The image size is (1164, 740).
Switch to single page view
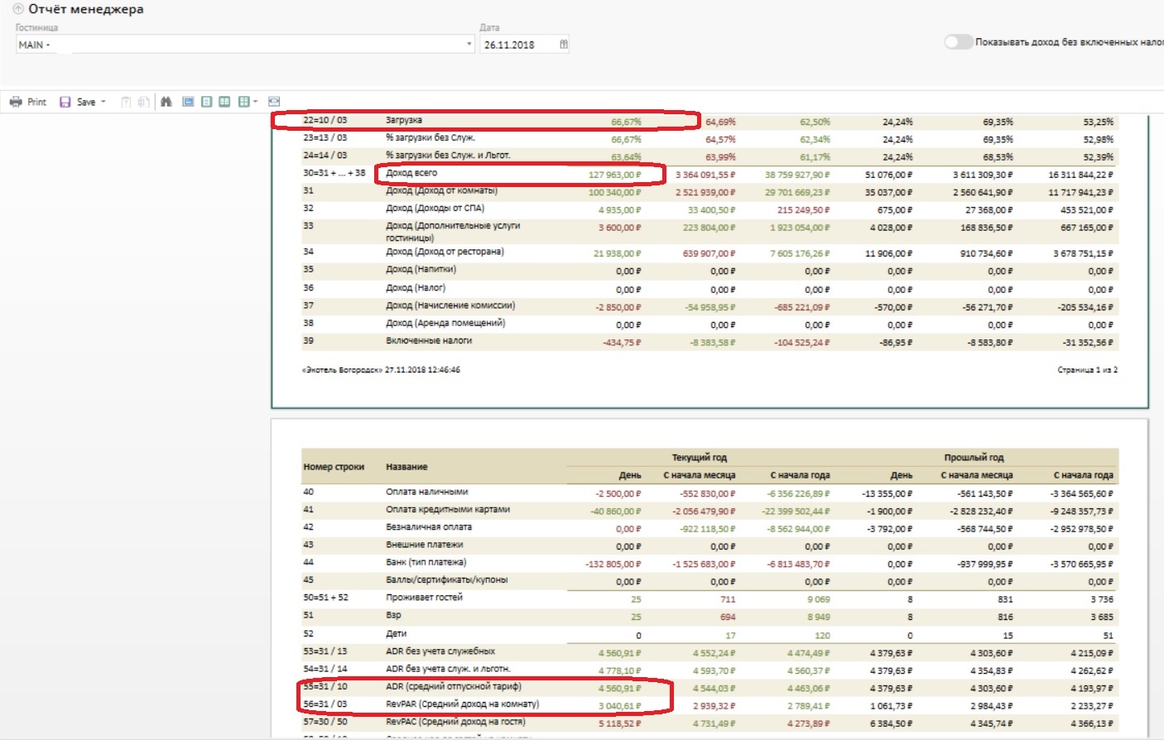point(206,102)
